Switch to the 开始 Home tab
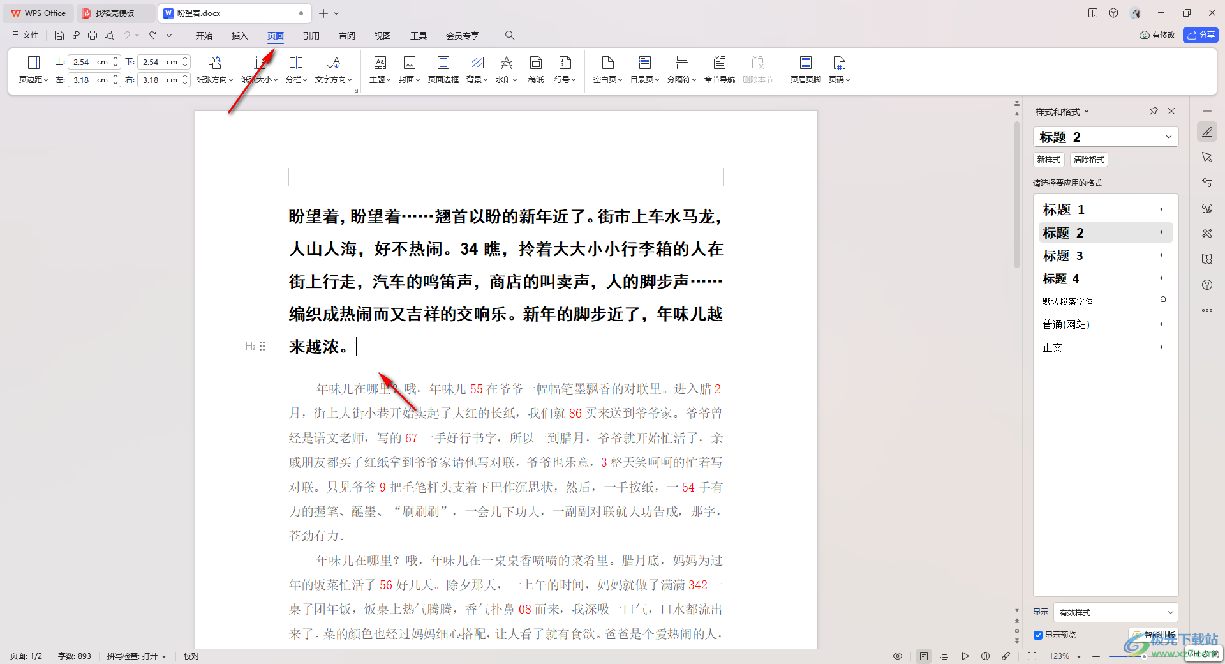The width and height of the screenshot is (1225, 664). (204, 36)
